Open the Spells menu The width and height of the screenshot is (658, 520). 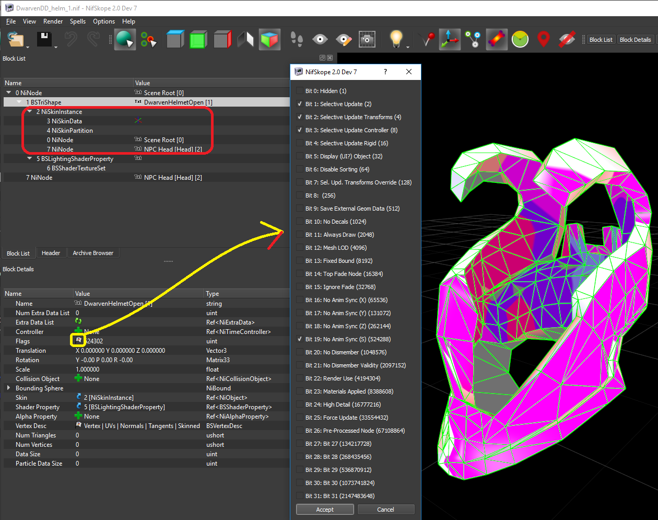(x=78, y=21)
